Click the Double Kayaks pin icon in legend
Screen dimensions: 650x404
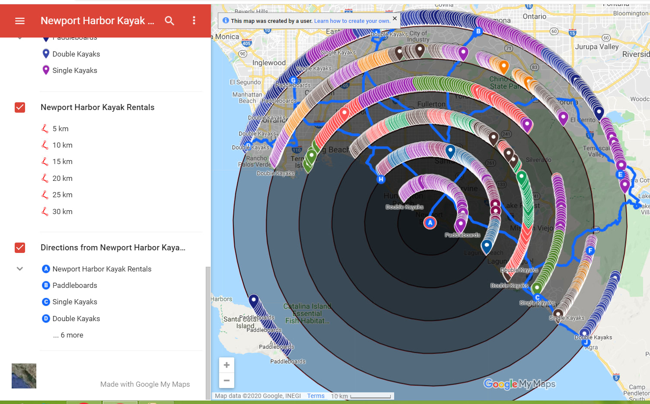tap(46, 54)
